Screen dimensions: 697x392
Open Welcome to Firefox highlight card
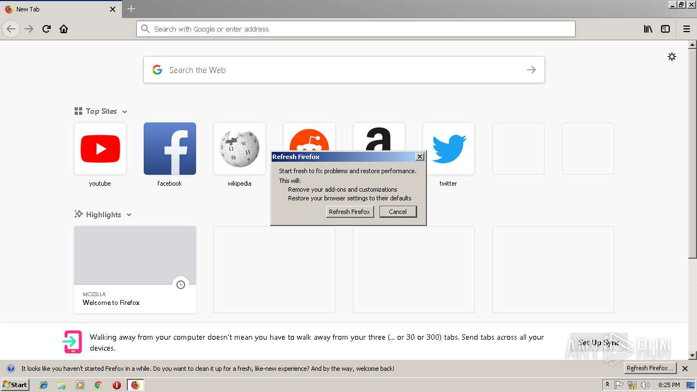click(135, 269)
